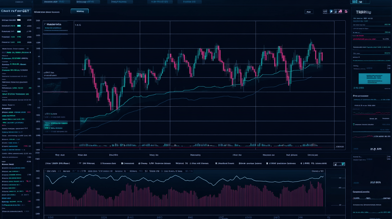Click the blue chart style icon near top right
392x219 pixels.
tap(331, 12)
